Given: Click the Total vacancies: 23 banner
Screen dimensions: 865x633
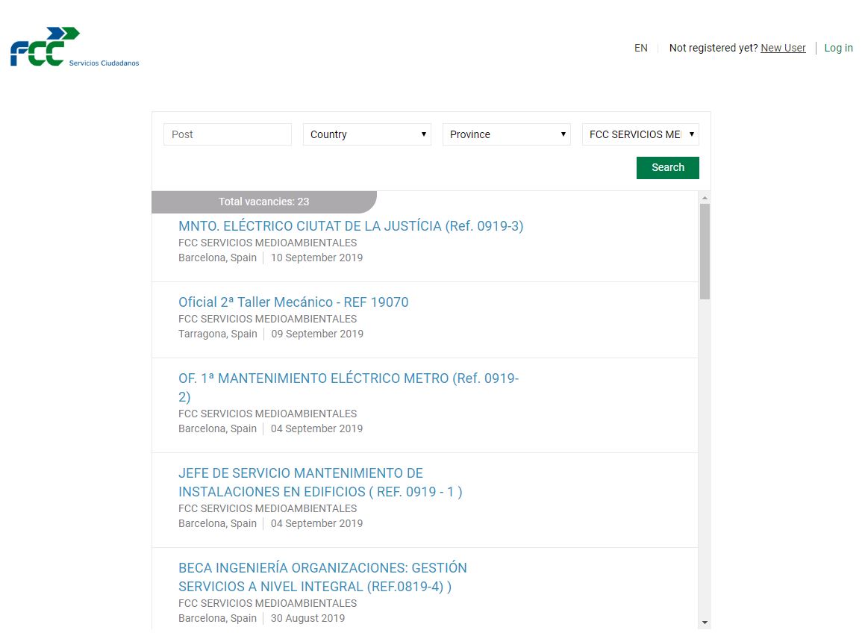Looking at the screenshot, I should coord(263,202).
